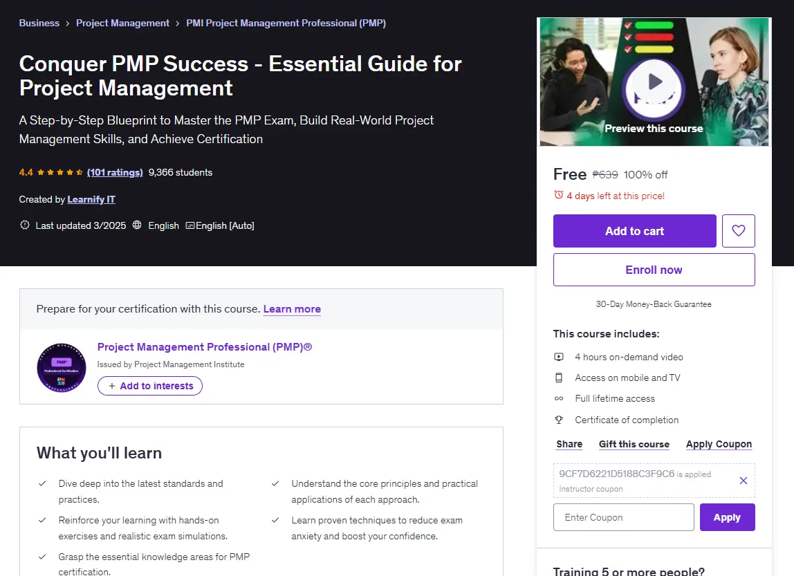
Task: Click the infinity lifetime access icon
Action: coord(559,398)
